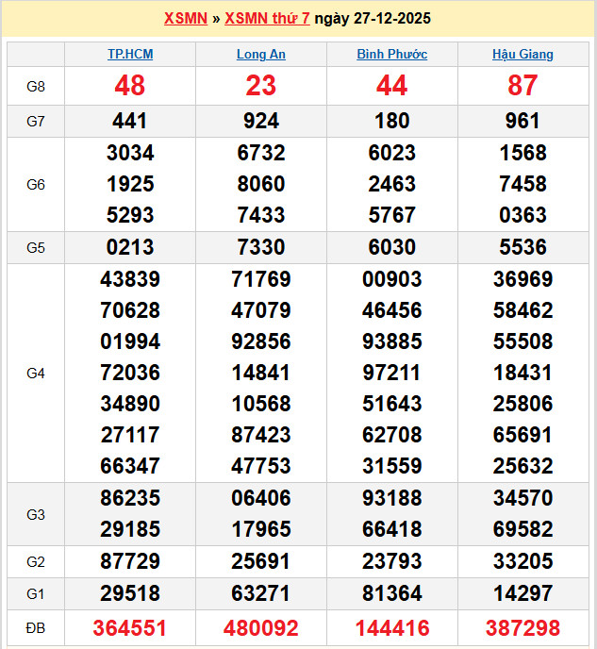Screen dimensions: 597x649
Task: Open the XSMN link in the header
Action: pos(185,19)
